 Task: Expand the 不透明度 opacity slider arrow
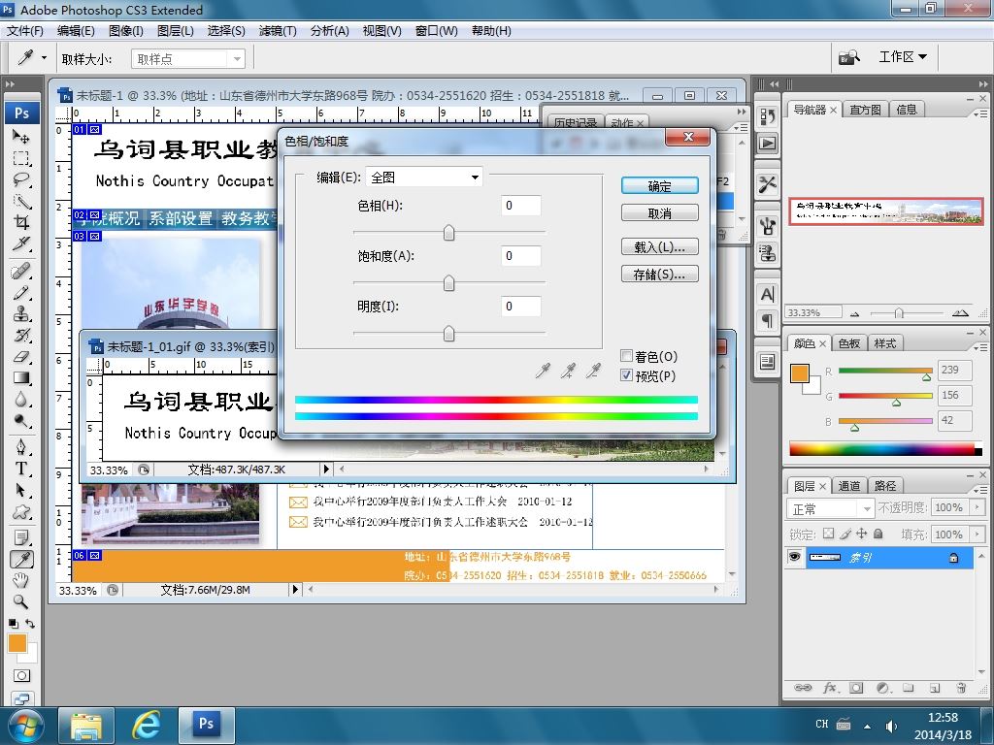pyautogui.click(x=977, y=507)
